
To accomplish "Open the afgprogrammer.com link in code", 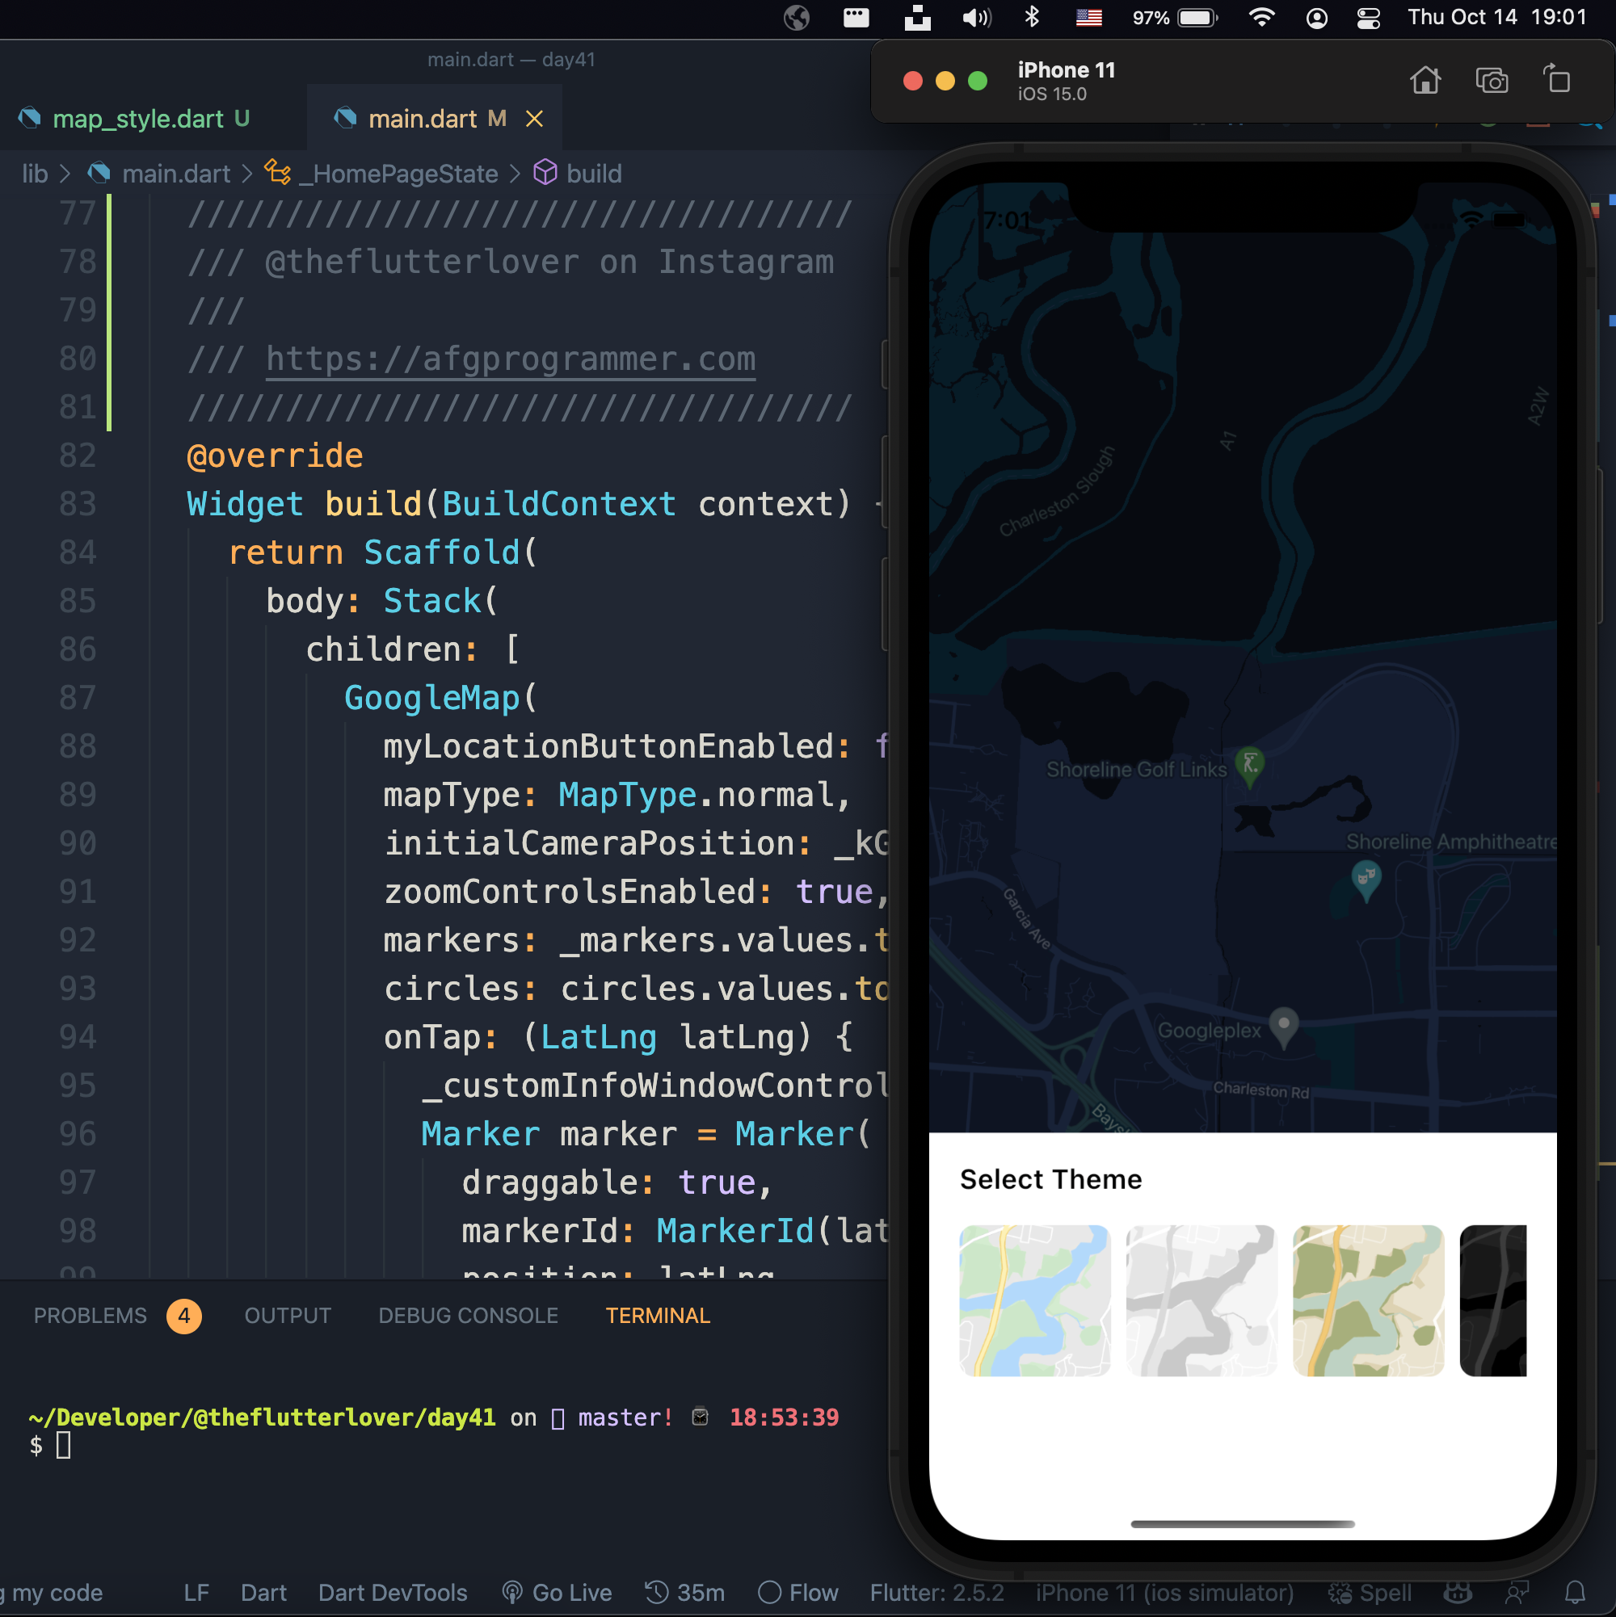I will point(510,359).
